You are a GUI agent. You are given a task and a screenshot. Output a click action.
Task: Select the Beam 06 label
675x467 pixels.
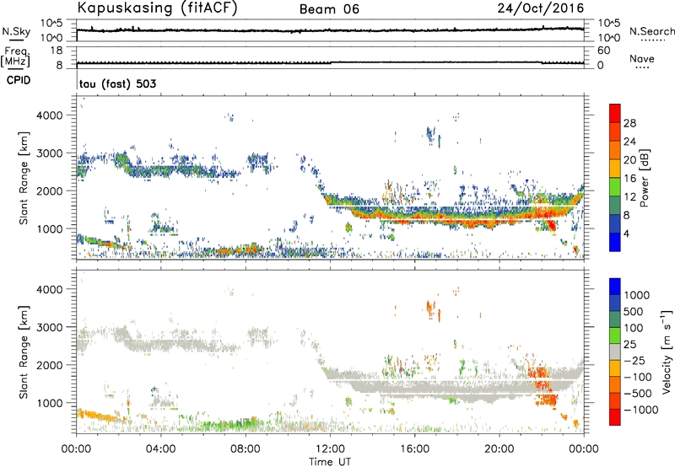(329, 9)
